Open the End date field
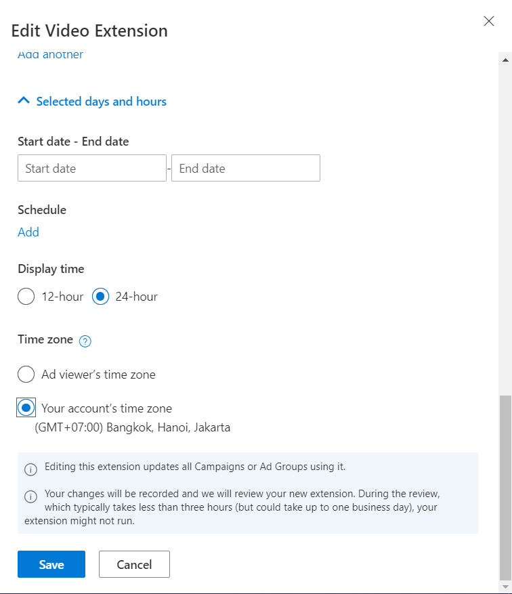The width and height of the screenshot is (512, 594). [245, 168]
